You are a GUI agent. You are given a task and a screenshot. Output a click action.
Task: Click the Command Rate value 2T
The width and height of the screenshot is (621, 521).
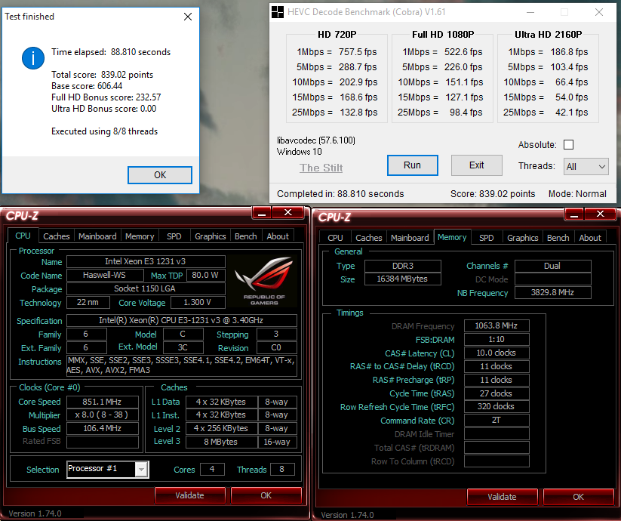click(496, 420)
